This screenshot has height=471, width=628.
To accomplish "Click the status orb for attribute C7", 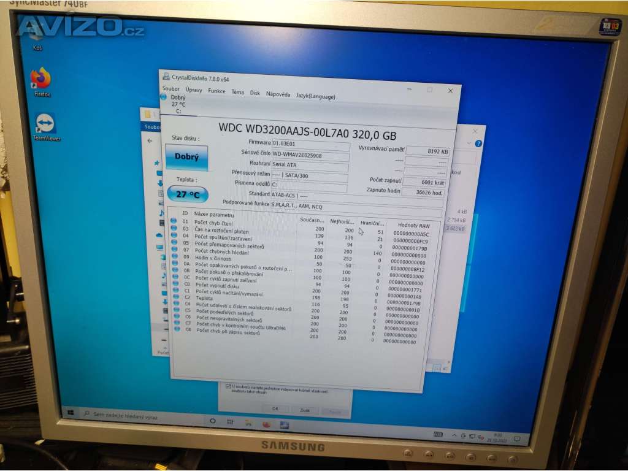I will (177, 323).
